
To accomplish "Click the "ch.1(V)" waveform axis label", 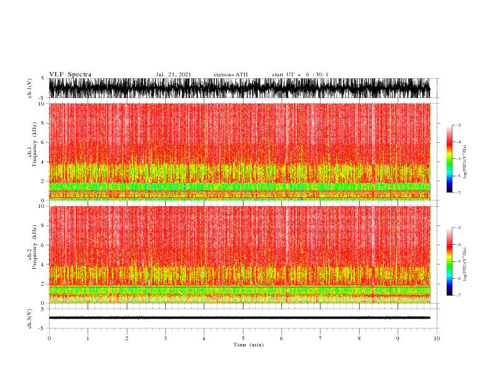I will click(x=30, y=88).
